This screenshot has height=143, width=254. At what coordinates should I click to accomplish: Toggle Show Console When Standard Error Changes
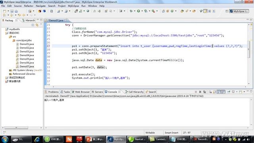[x=223, y=92]
